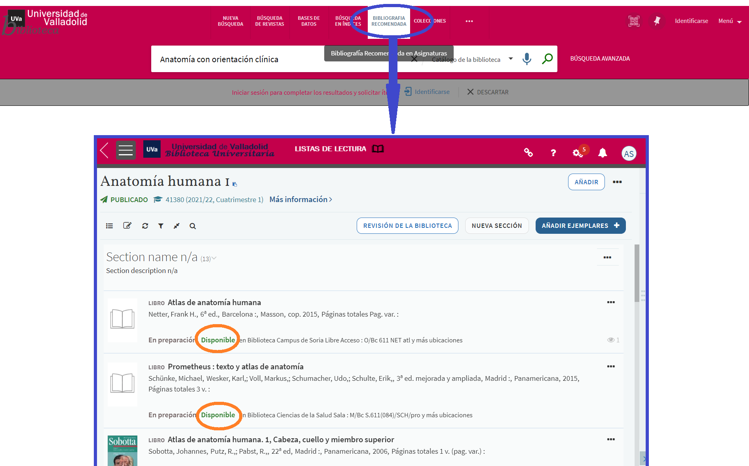
Task: Open notifications bell icon
Action: (603, 153)
